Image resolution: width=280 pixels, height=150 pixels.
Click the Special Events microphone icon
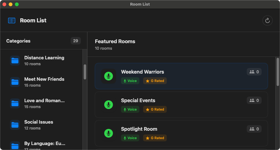(109, 105)
